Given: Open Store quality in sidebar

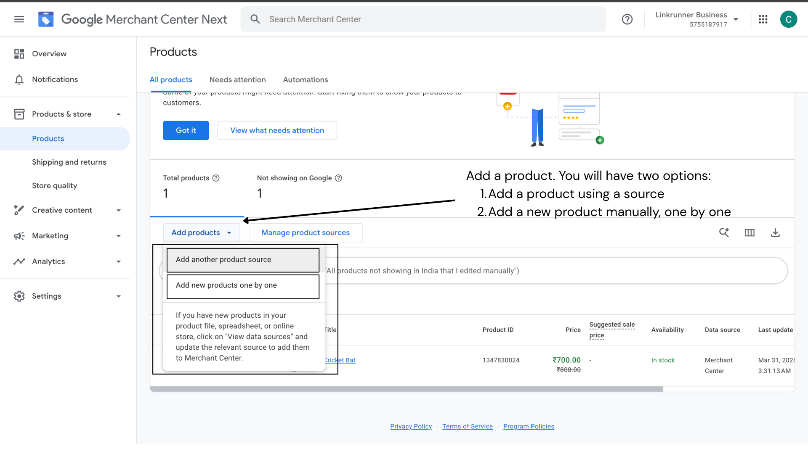Looking at the screenshot, I should pos(54,186).
